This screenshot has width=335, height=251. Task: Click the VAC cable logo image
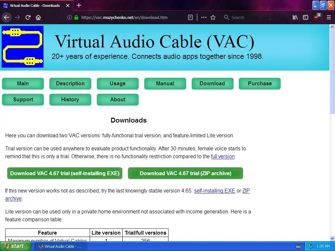click(23, 47)
